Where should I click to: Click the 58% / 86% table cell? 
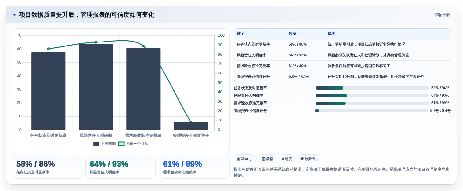298,44
